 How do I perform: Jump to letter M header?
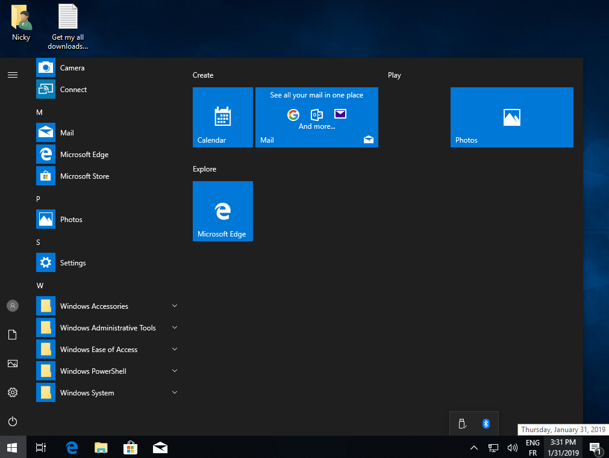[x=39, y=113]
